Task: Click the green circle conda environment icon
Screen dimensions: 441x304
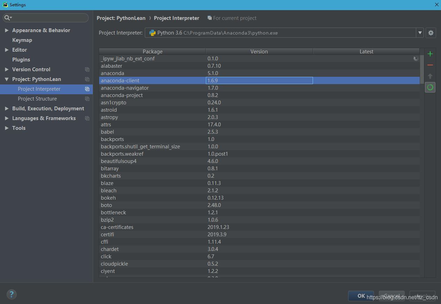Action: (430, 87)
